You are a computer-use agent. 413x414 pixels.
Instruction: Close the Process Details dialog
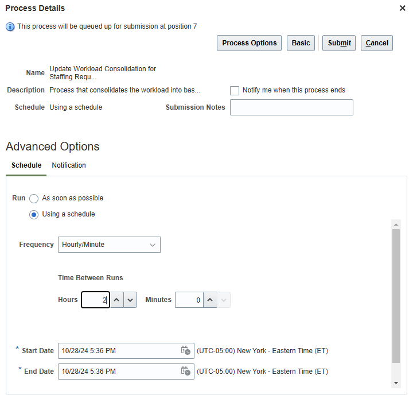(403, 8)
